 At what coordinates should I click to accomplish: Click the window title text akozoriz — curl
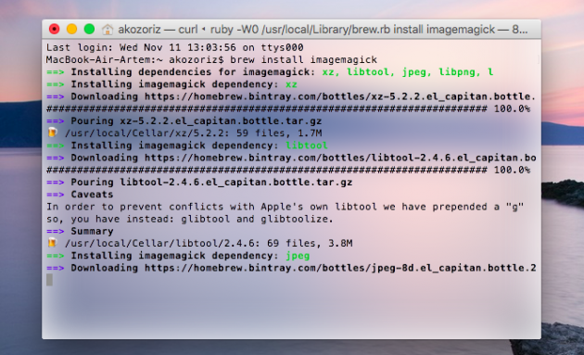click(x=158, y=30)
